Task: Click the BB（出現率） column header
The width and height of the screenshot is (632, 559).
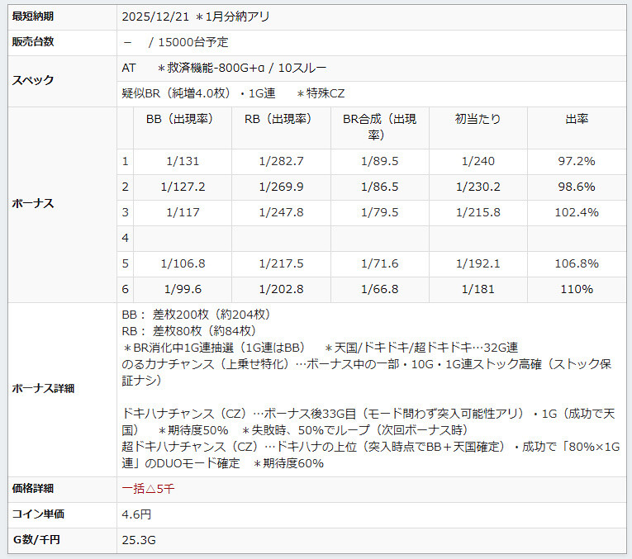Action: (x=183, y=119)
